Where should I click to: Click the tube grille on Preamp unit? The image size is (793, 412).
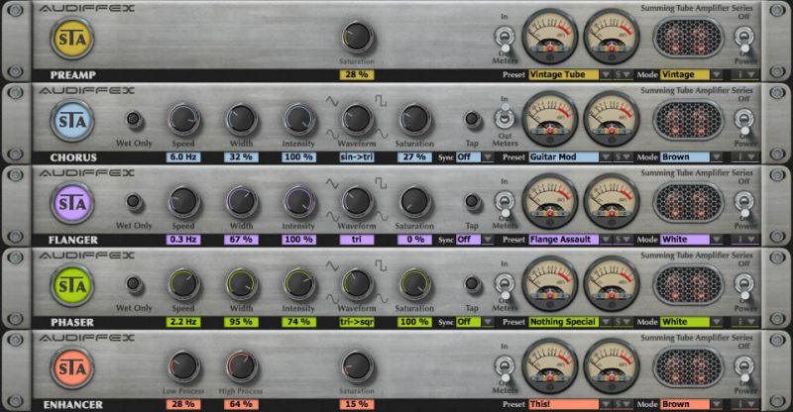click(688, 38)
